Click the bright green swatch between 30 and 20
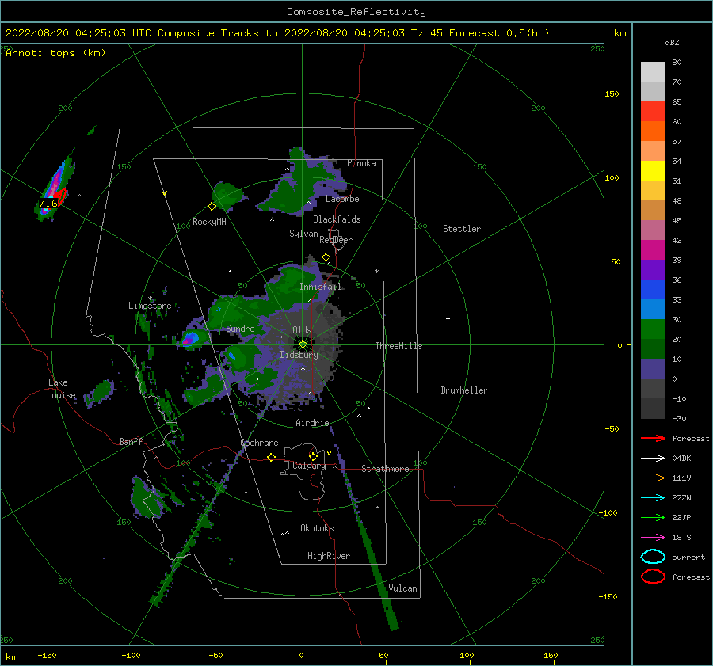 pyautogui.click(x=653, y=329)
